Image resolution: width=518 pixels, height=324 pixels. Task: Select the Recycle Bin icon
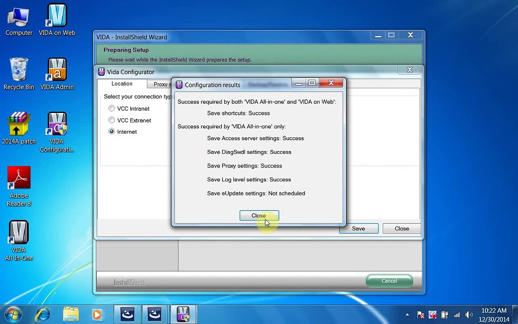pyautogui.click(x=19, y=74)
